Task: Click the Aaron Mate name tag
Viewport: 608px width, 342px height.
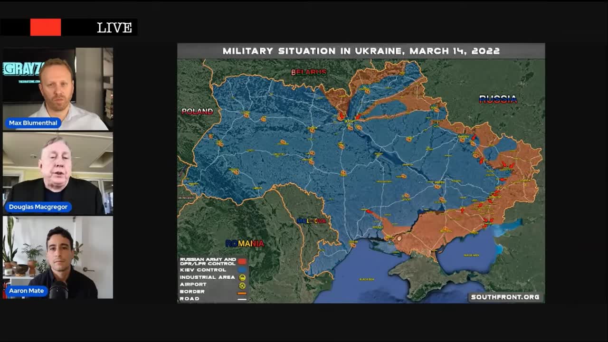Action: [x=27, y=291]
